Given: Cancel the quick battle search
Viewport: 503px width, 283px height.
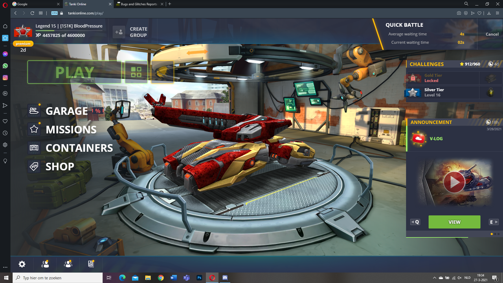Looking at the screenshot, I should tap(492, 34).
